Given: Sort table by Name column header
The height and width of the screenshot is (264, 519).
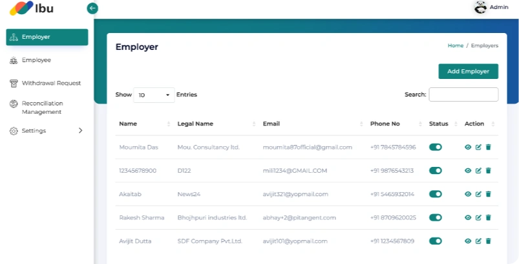Looking at the screenshot, I should (128, 124).
